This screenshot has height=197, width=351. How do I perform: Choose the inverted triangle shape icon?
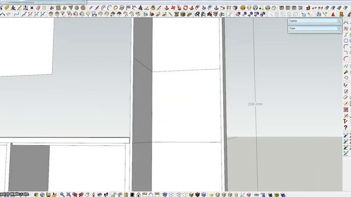(71, 8)
